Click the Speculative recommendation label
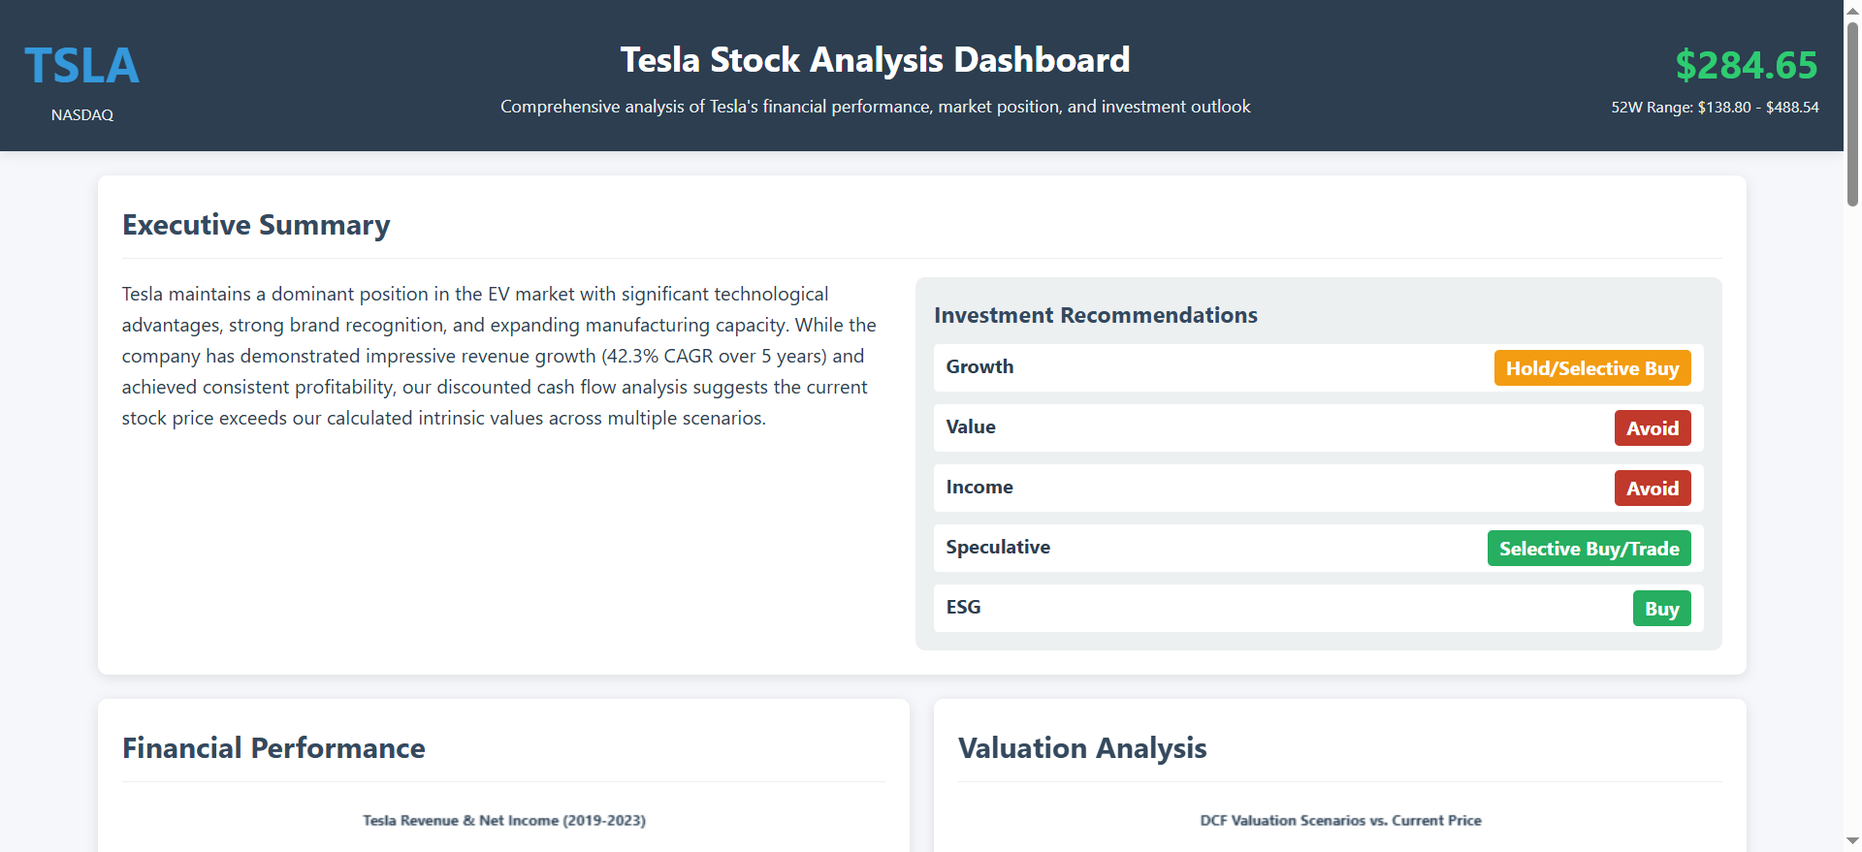 (998, 548)
